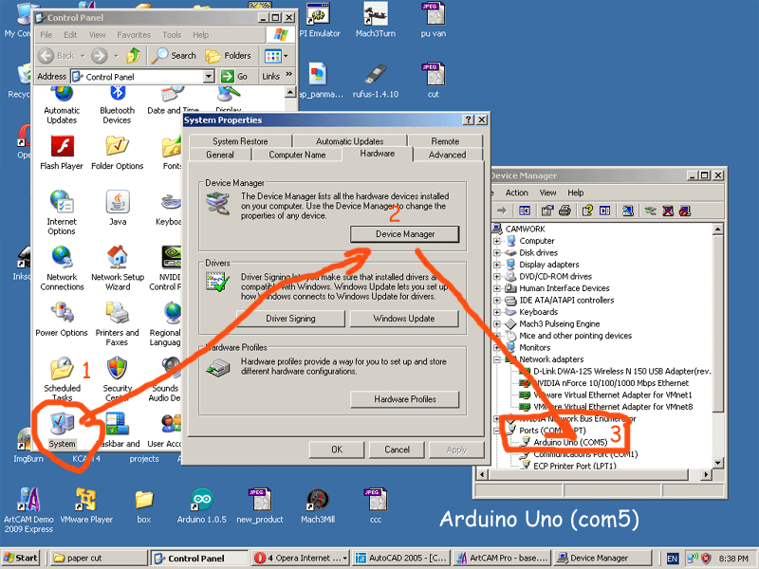759x569 pixels.
Task: Open Mach3Turn desktop shortcut
Action: (376, 20)
